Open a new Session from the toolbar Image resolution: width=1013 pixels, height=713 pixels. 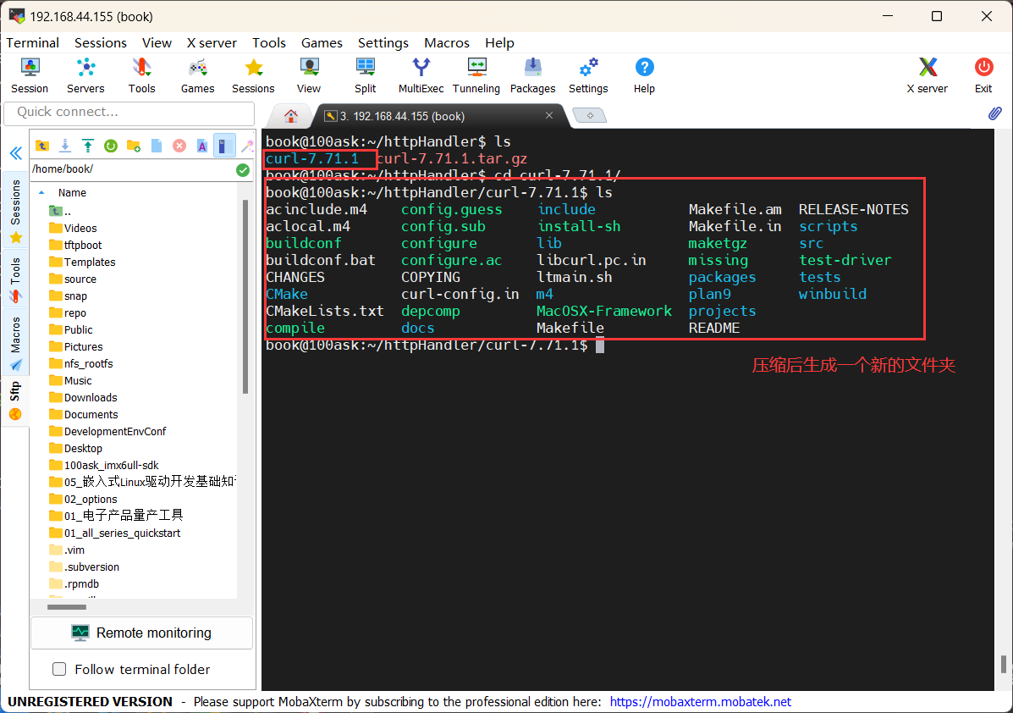pyautogui.click(x=30, y=75)
